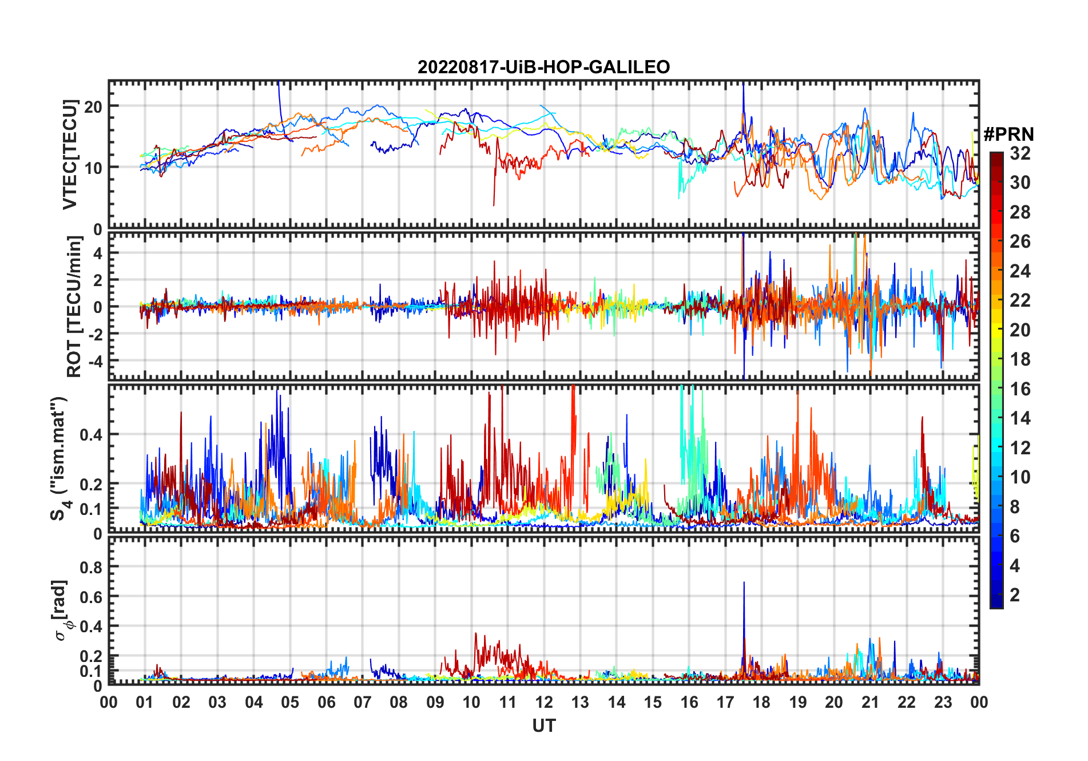Click the sigma phi y-axis tick 0.8
Screen dimensions: 1088x761
91,567
